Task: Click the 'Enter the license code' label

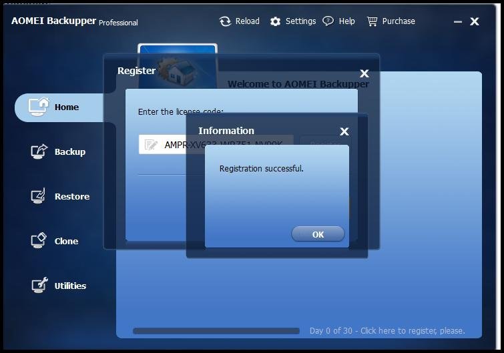Action: point(180,112)
